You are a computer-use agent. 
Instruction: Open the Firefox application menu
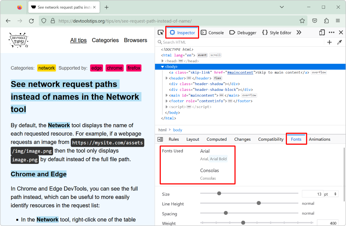pyautogui.click(x=338, y=21)
